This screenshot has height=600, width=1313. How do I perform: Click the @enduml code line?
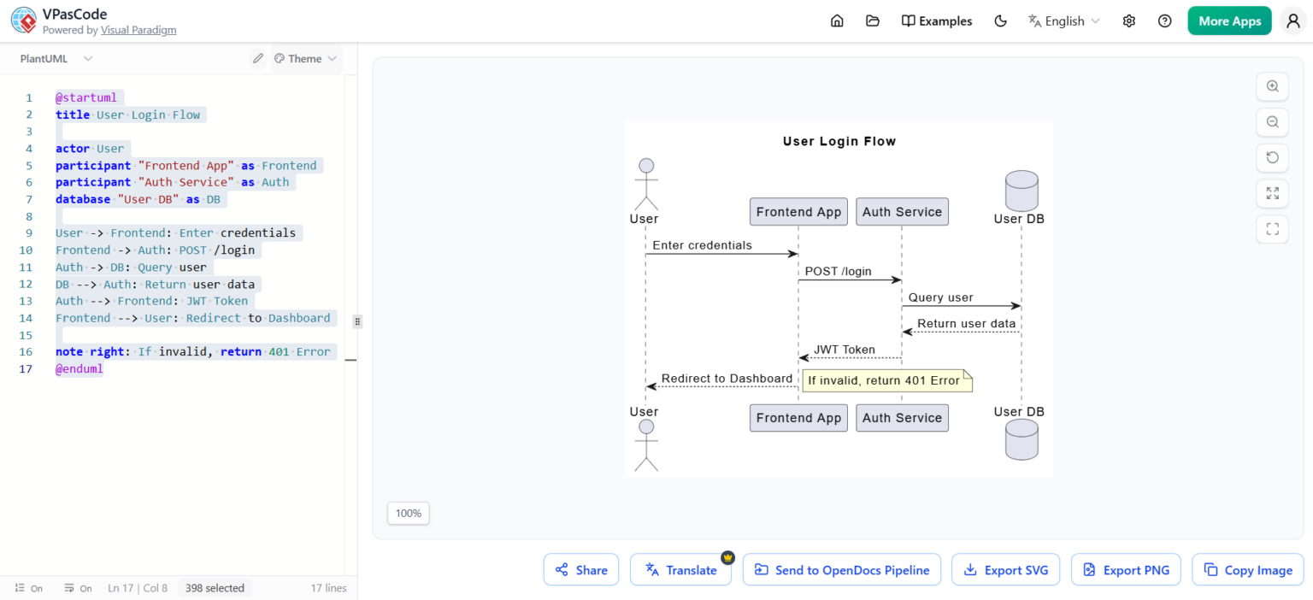click(79, 369)
